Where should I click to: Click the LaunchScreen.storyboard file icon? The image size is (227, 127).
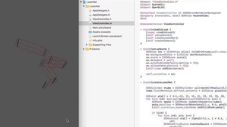90,36
